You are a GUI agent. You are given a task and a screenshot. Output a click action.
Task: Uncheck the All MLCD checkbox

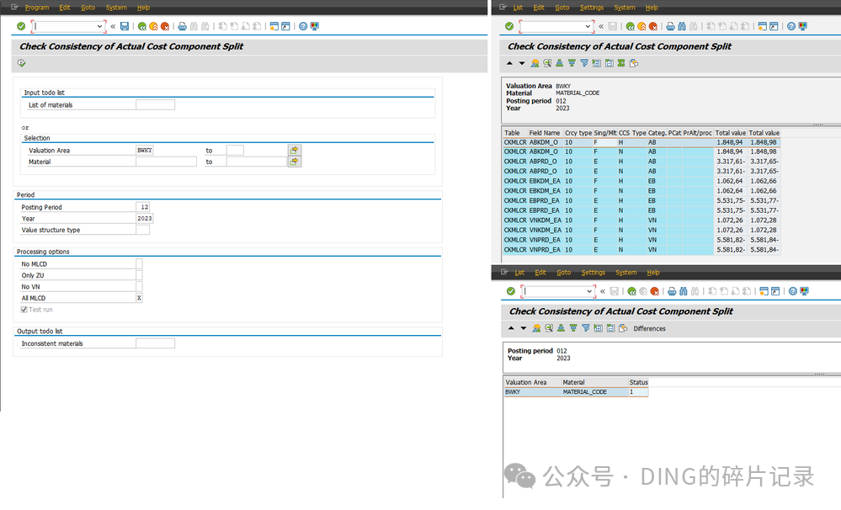click(x=139, y=298)
